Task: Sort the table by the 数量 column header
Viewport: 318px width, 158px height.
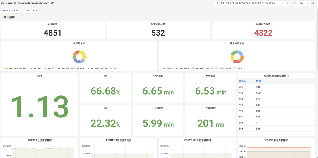Action: pyautogui.click(x=259, y=81)
